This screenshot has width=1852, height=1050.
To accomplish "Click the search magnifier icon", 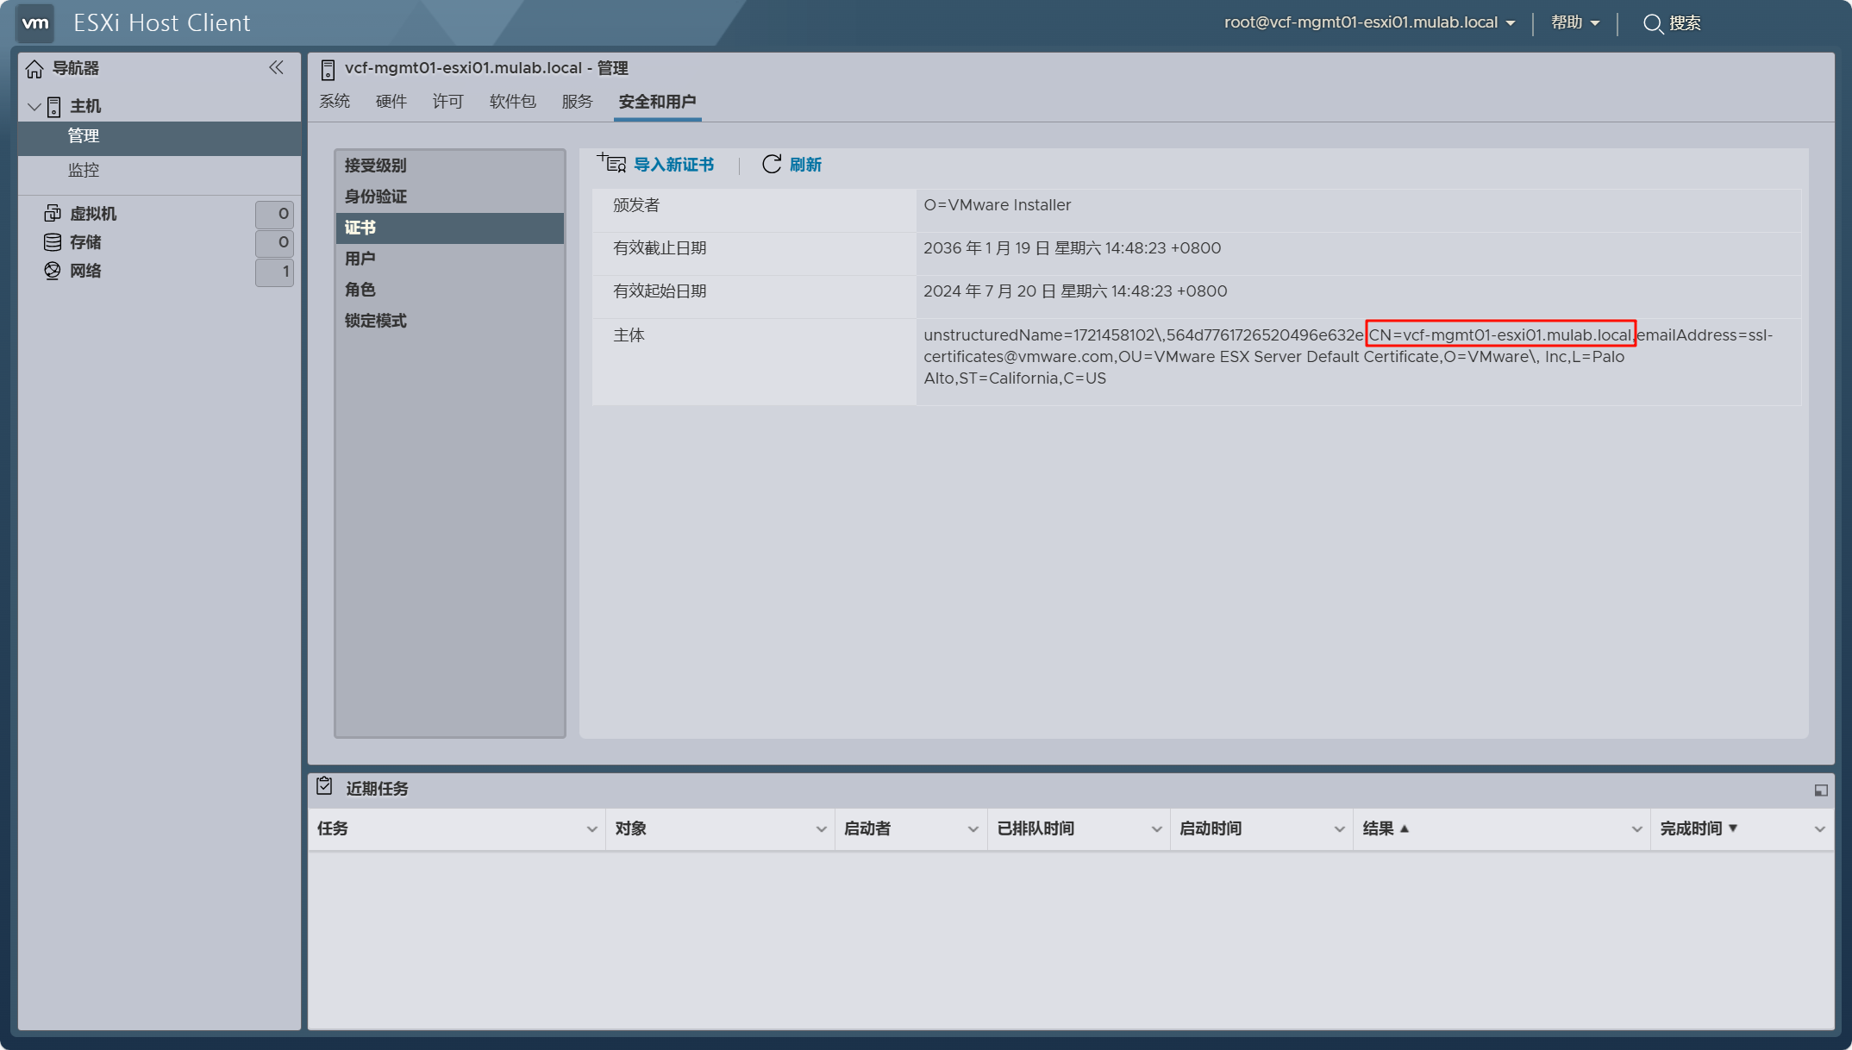I will point(1653,23).
